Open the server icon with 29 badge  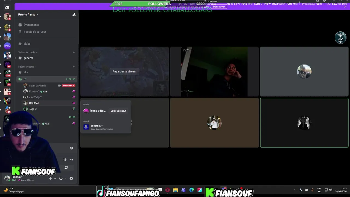pyautogui.click(x=7, y=82)
